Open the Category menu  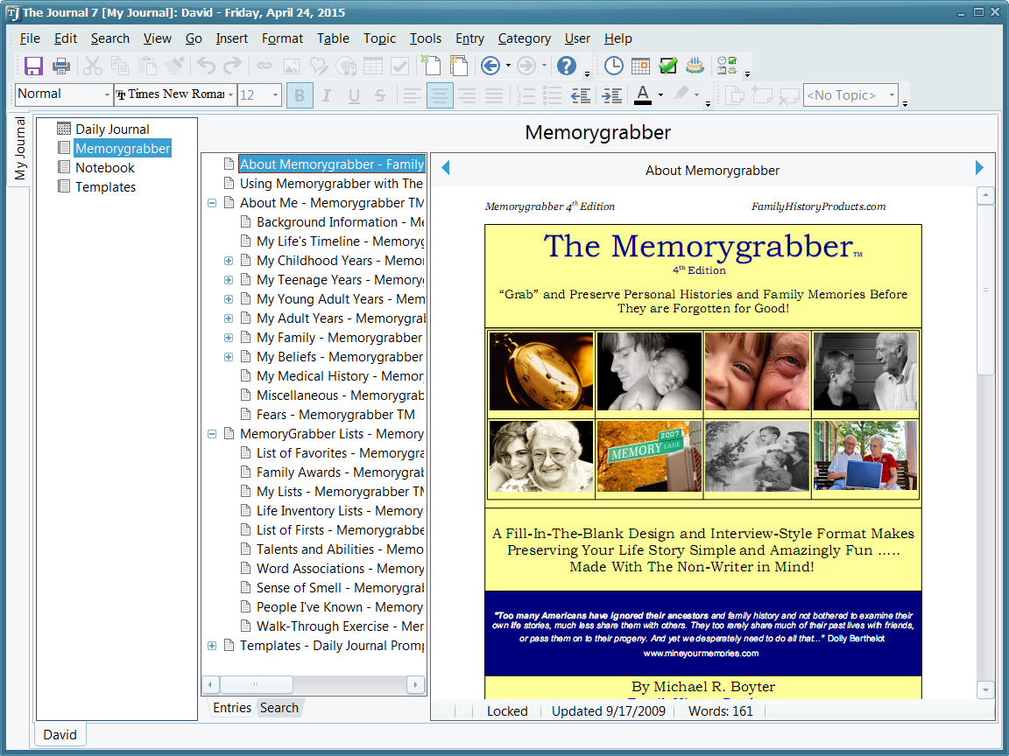524,38
